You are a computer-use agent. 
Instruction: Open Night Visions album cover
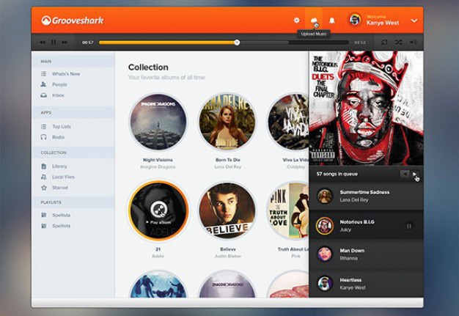[158, 122]
